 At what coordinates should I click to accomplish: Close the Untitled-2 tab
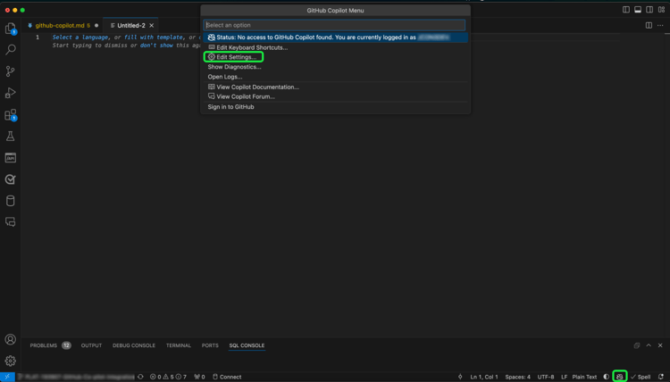coord(151,26)
